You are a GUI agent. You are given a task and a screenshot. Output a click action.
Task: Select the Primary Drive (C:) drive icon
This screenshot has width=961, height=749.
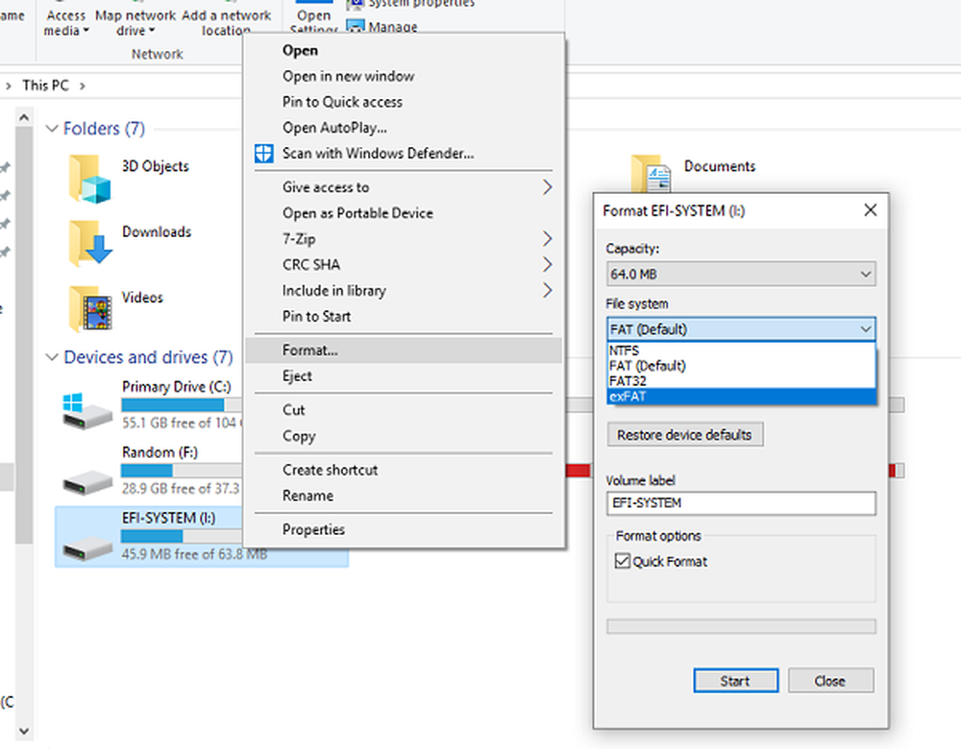coord(86,411)
